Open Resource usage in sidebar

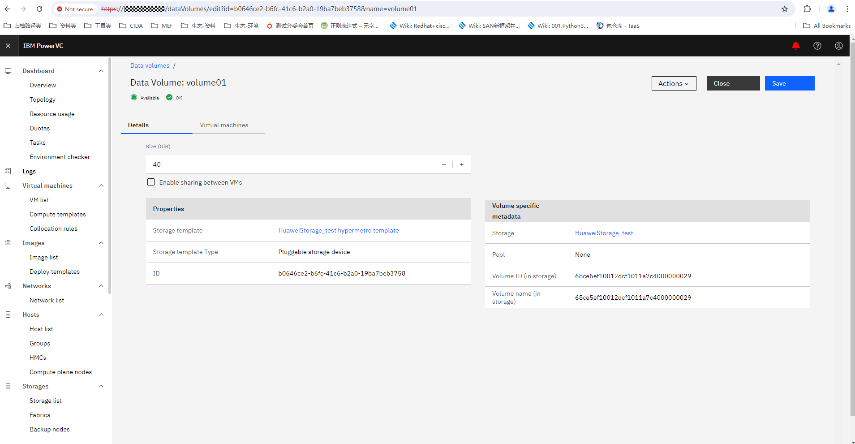coord(52,114)
